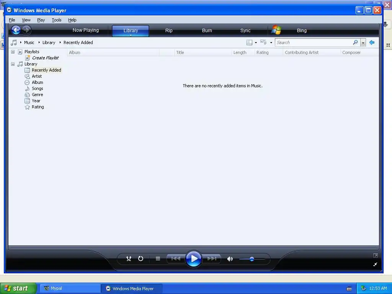Screen dimensions: 392x294
Task: Click the search magnifier icon
Action: point(355,42)
